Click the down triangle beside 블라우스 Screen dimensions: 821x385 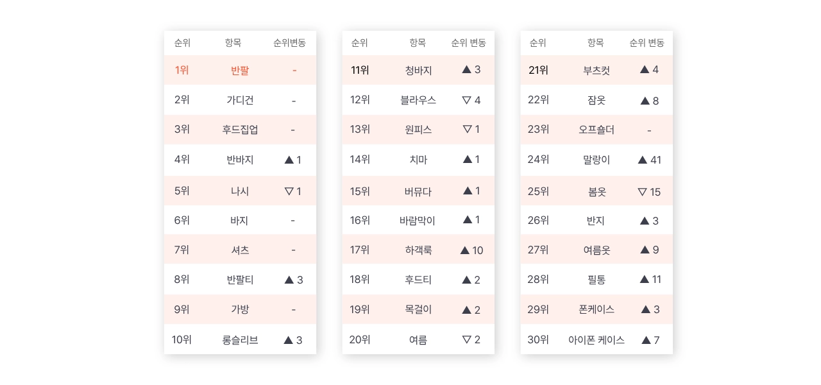coord(467,100)
